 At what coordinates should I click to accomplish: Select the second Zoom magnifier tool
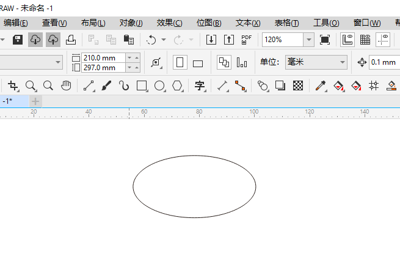(48, 85)
